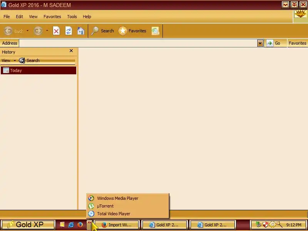
Task: Open the View menu
Action: click(x=33, y=17)
